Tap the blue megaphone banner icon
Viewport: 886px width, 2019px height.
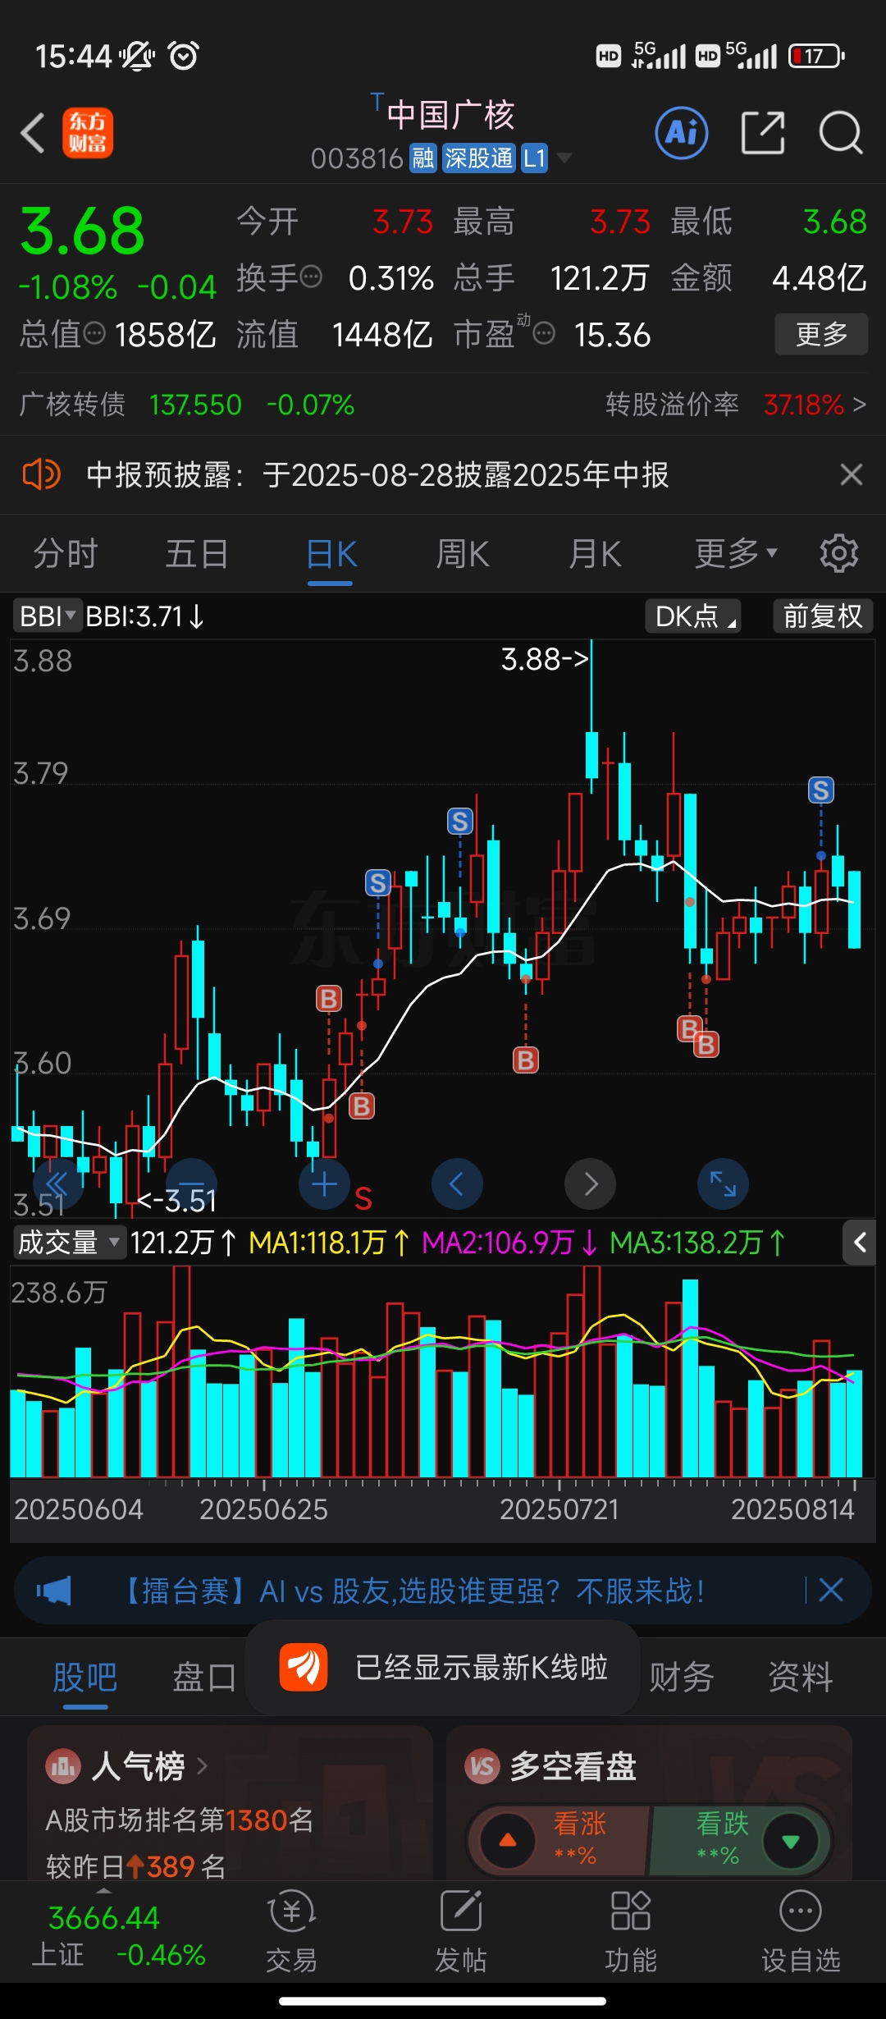54,1591
